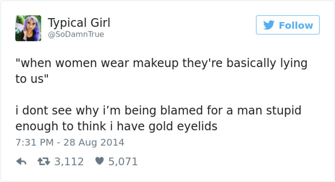Image resolution: width=335 pixels, height=182 pixels.
Task: Click the word "lying" in the quote
Action: pyautogui.click(x=291, y=64)
